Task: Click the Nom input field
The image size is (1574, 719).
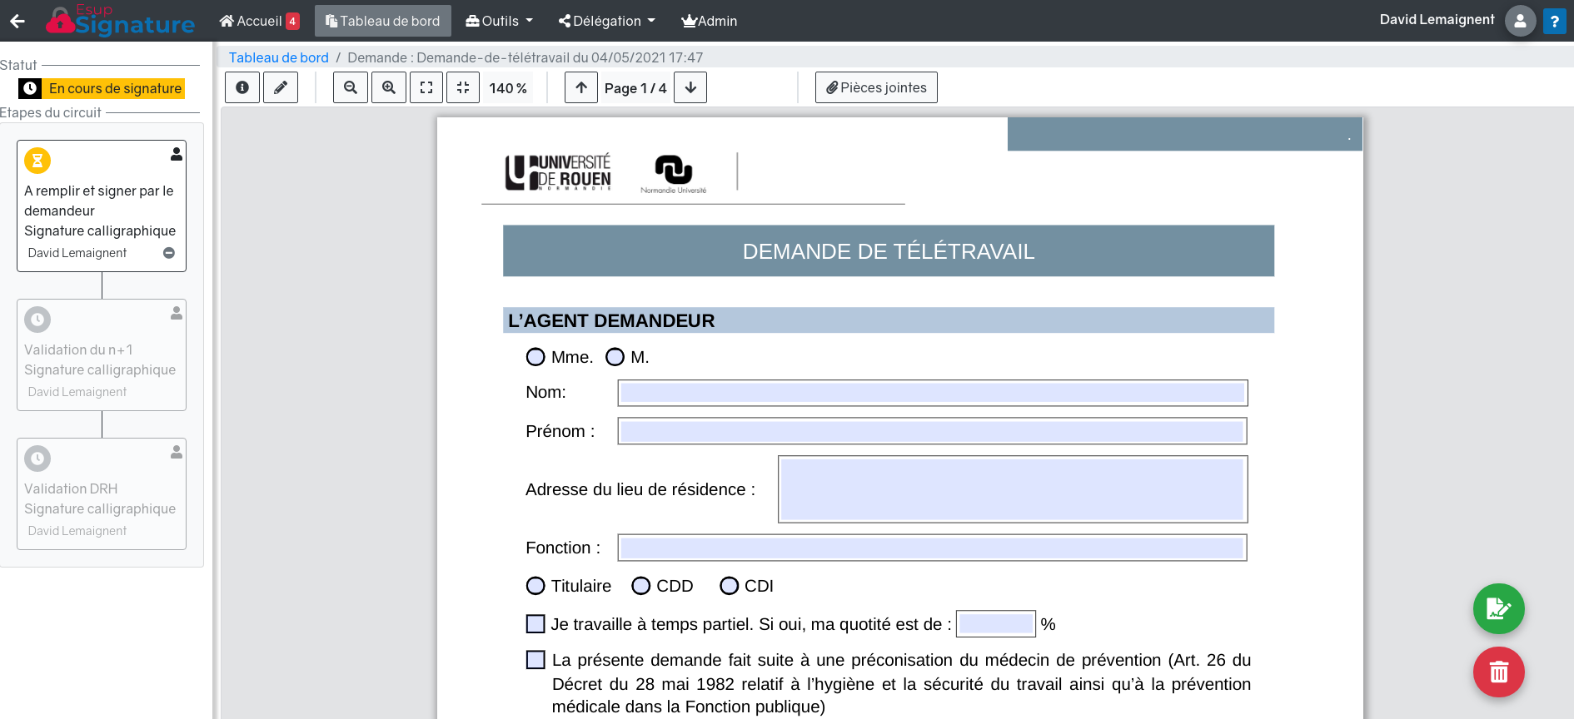Action: click(932, 393)
